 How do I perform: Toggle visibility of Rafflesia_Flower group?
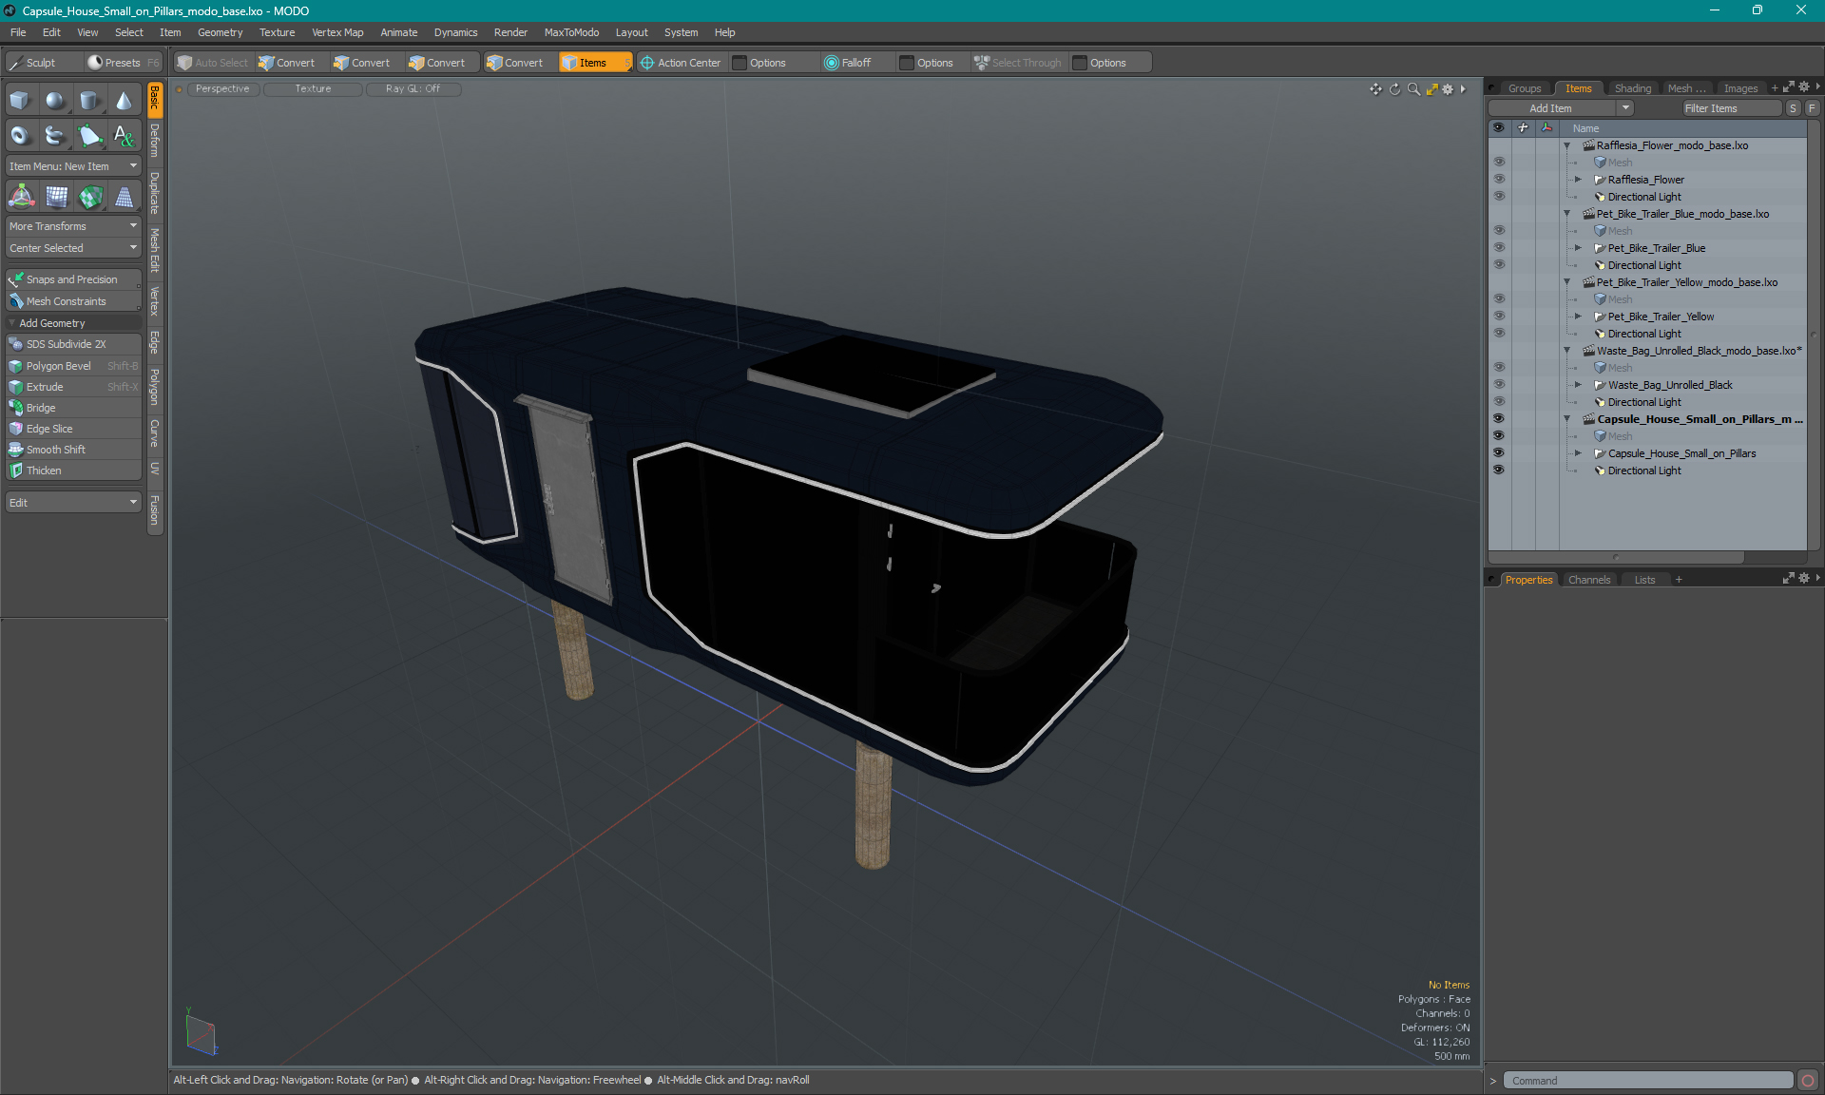click(1499, 180)
